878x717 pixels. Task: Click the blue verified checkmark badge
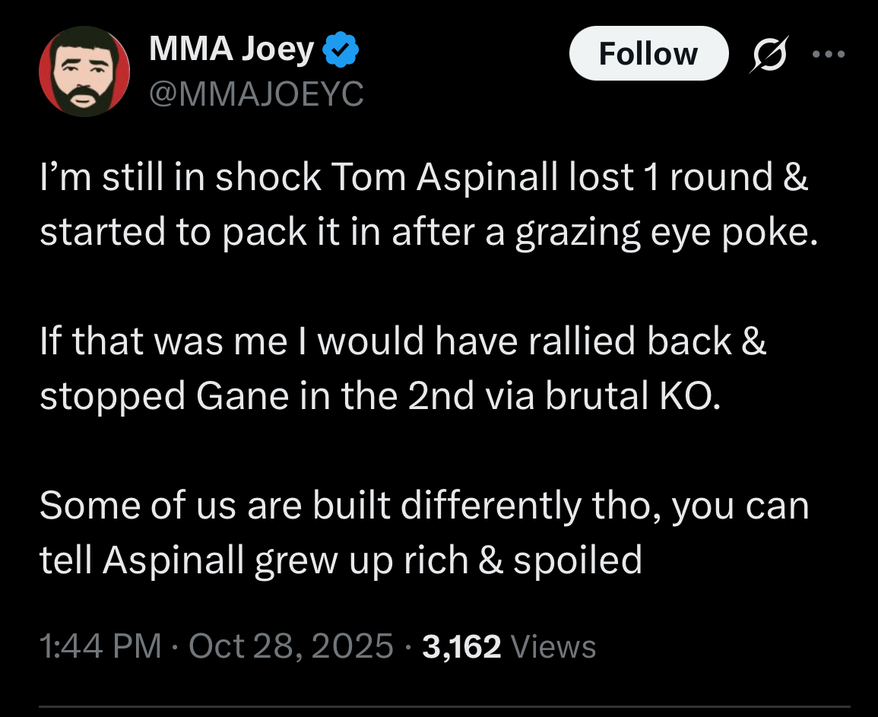341,52
